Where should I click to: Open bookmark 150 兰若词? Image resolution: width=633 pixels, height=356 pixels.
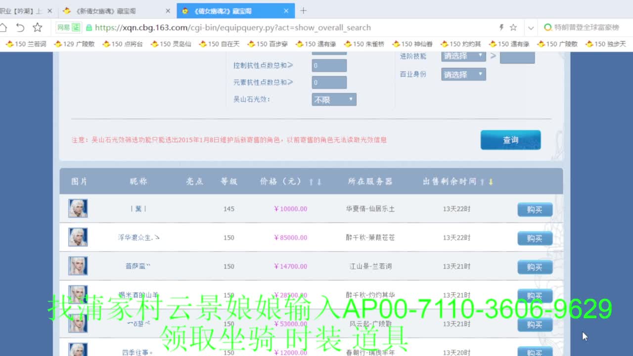[x=26, y=44]
